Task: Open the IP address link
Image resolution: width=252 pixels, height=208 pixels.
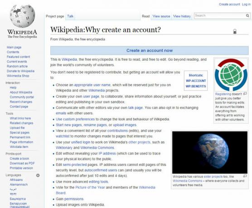Action: pos(107,153)
